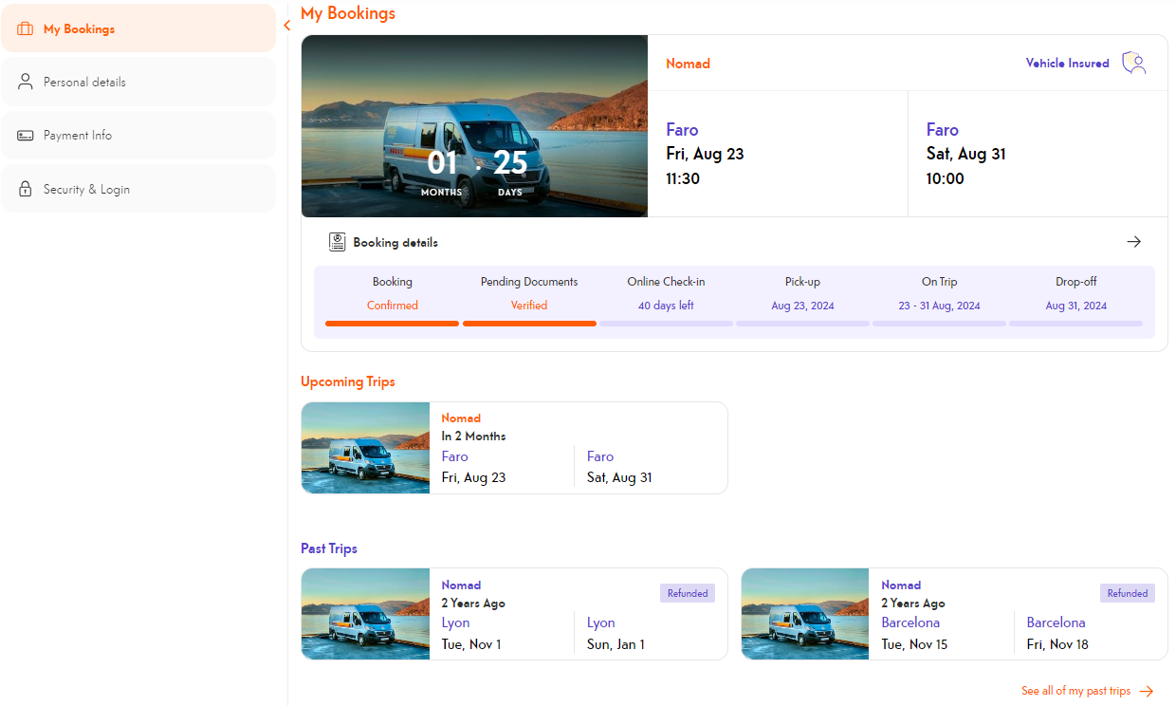This screenshot has height=706, width=1176.
Task: Click the Refunded badge on Barcelona trip
Action: coord(1127,593)
